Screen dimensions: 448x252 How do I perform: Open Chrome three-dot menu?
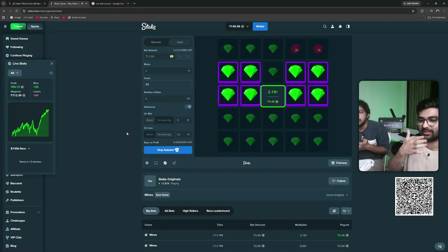pyautogui.click(x=444, y=11)
